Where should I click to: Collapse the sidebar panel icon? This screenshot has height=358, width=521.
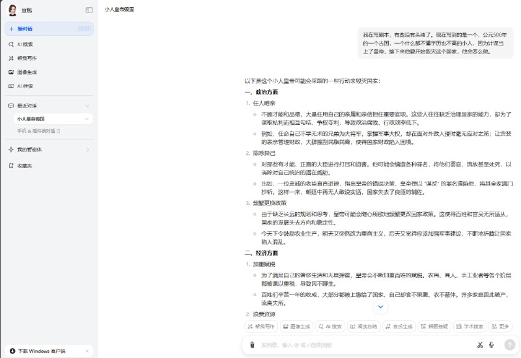[89, 10]
